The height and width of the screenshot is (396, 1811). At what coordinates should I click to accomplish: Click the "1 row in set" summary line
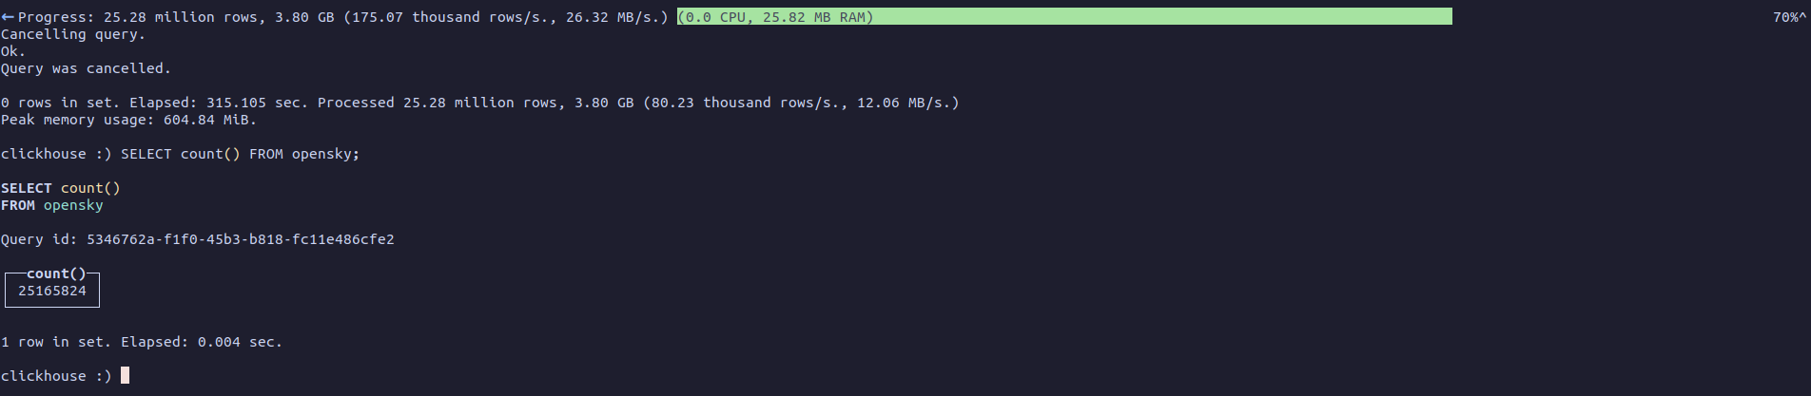click(x=142, y=342)
